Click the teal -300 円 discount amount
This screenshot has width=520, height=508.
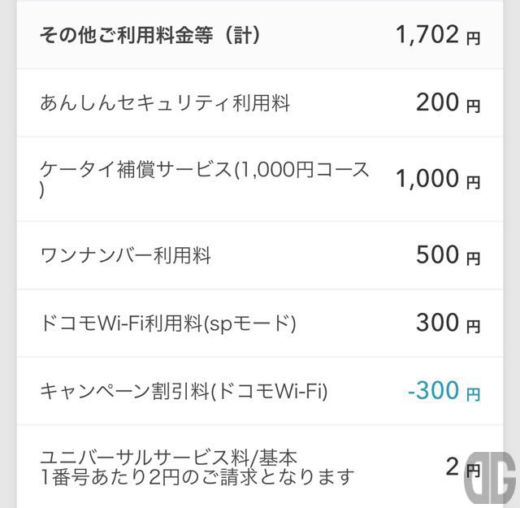pos(444,390)
